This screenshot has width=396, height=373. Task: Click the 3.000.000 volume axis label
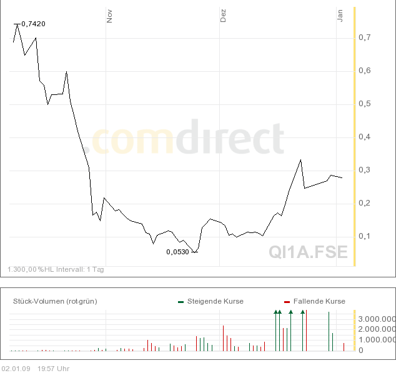click(377, 318)
